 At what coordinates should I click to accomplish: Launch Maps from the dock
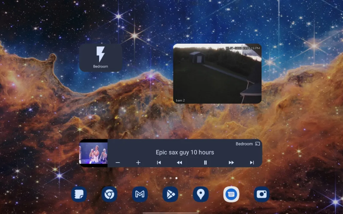[201, 194]
